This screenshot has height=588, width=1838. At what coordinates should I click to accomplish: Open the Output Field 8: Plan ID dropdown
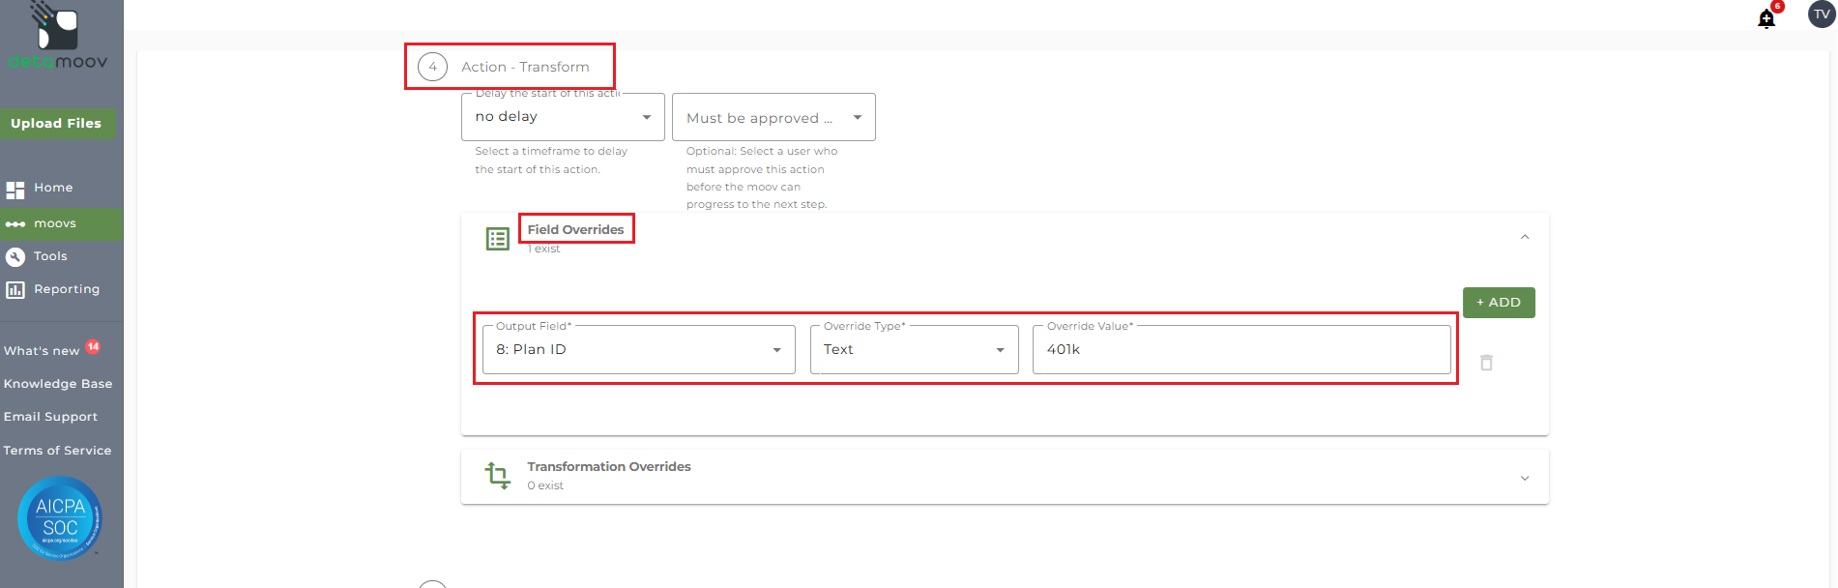point(639,349)
